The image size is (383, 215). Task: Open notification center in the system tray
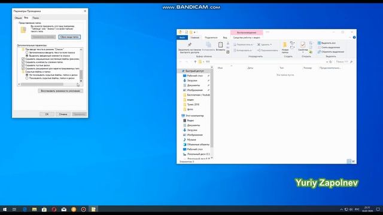[x=378, y=209]
